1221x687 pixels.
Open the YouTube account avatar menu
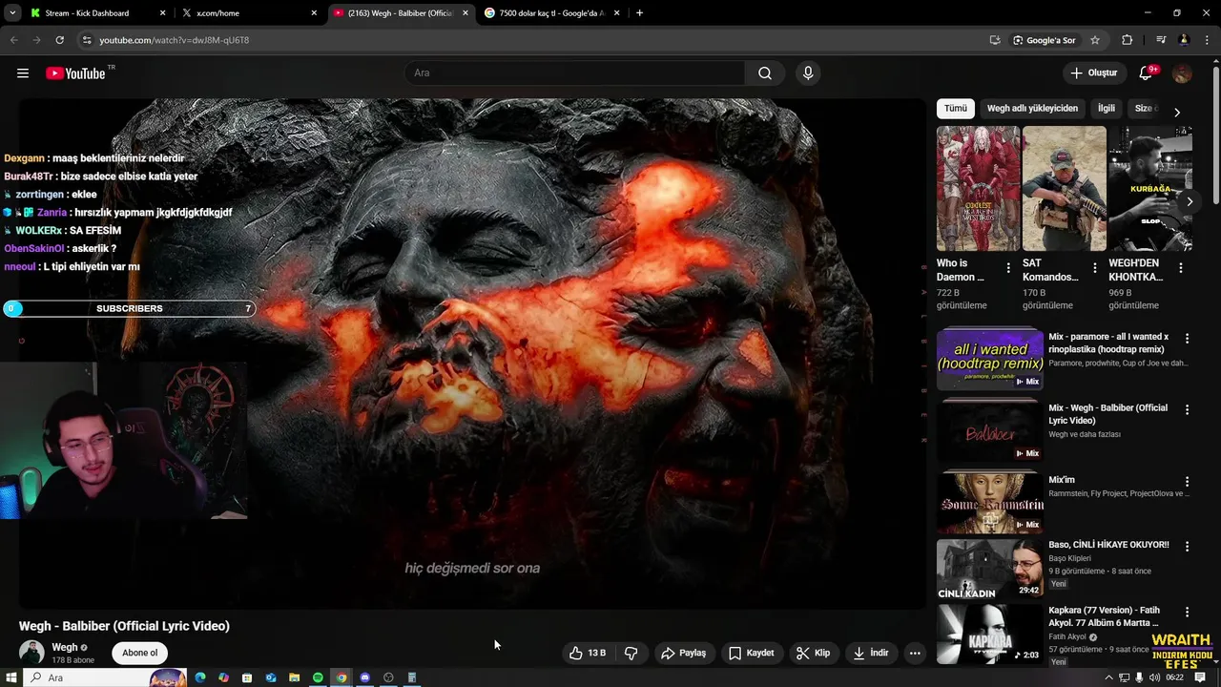coord(1182,73)
